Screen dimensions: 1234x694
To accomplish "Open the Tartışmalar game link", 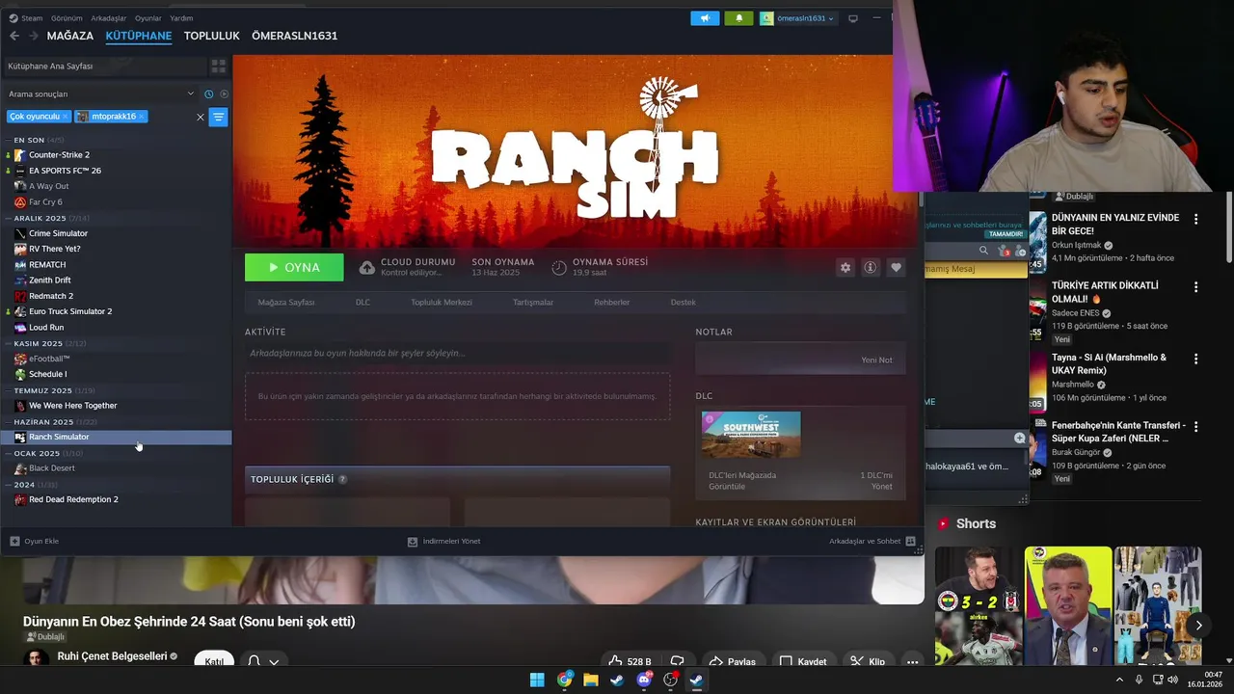I will [533, 303].
